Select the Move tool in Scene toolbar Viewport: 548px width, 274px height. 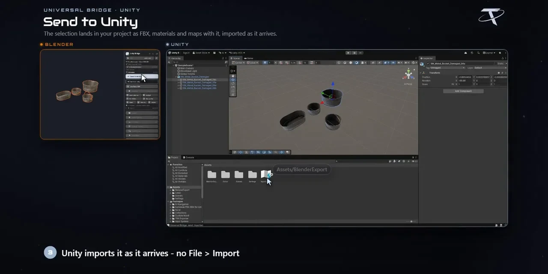point(233,80)
